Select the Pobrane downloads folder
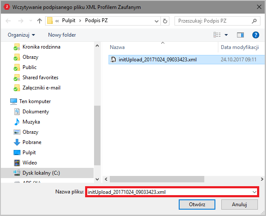This screenshot has width=266, height=216. pyautogui.click(x=31, y=142)
